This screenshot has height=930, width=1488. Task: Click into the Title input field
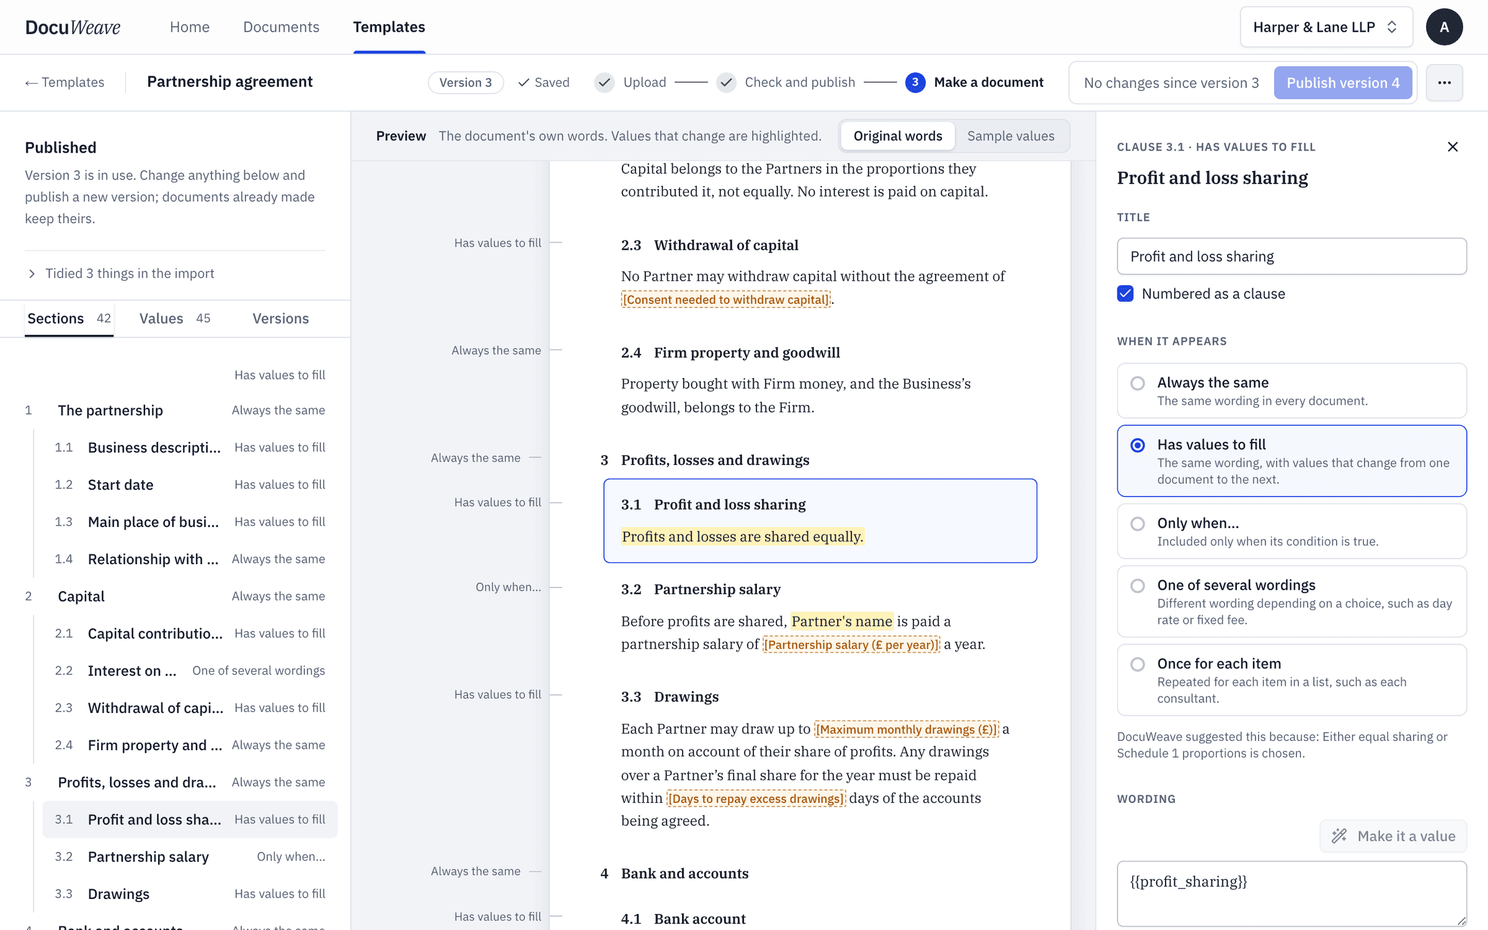tap(1291, 256)
